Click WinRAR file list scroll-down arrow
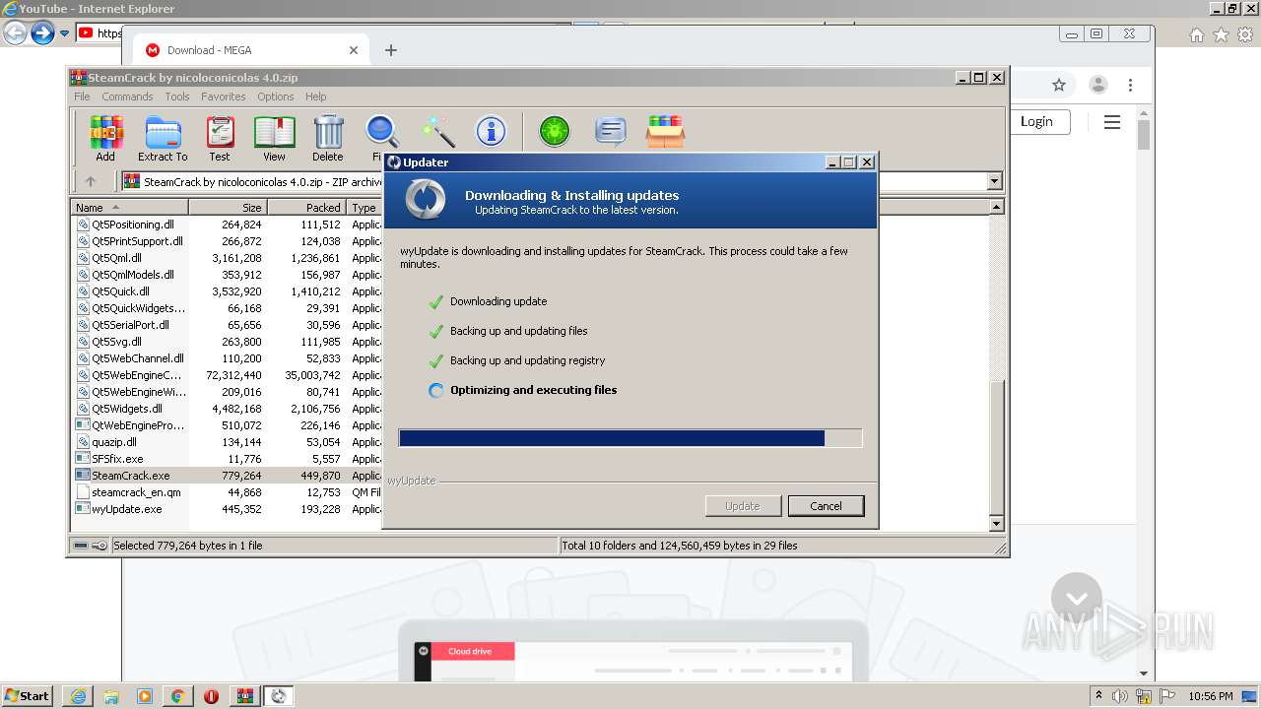 click(x=996, y=524)
